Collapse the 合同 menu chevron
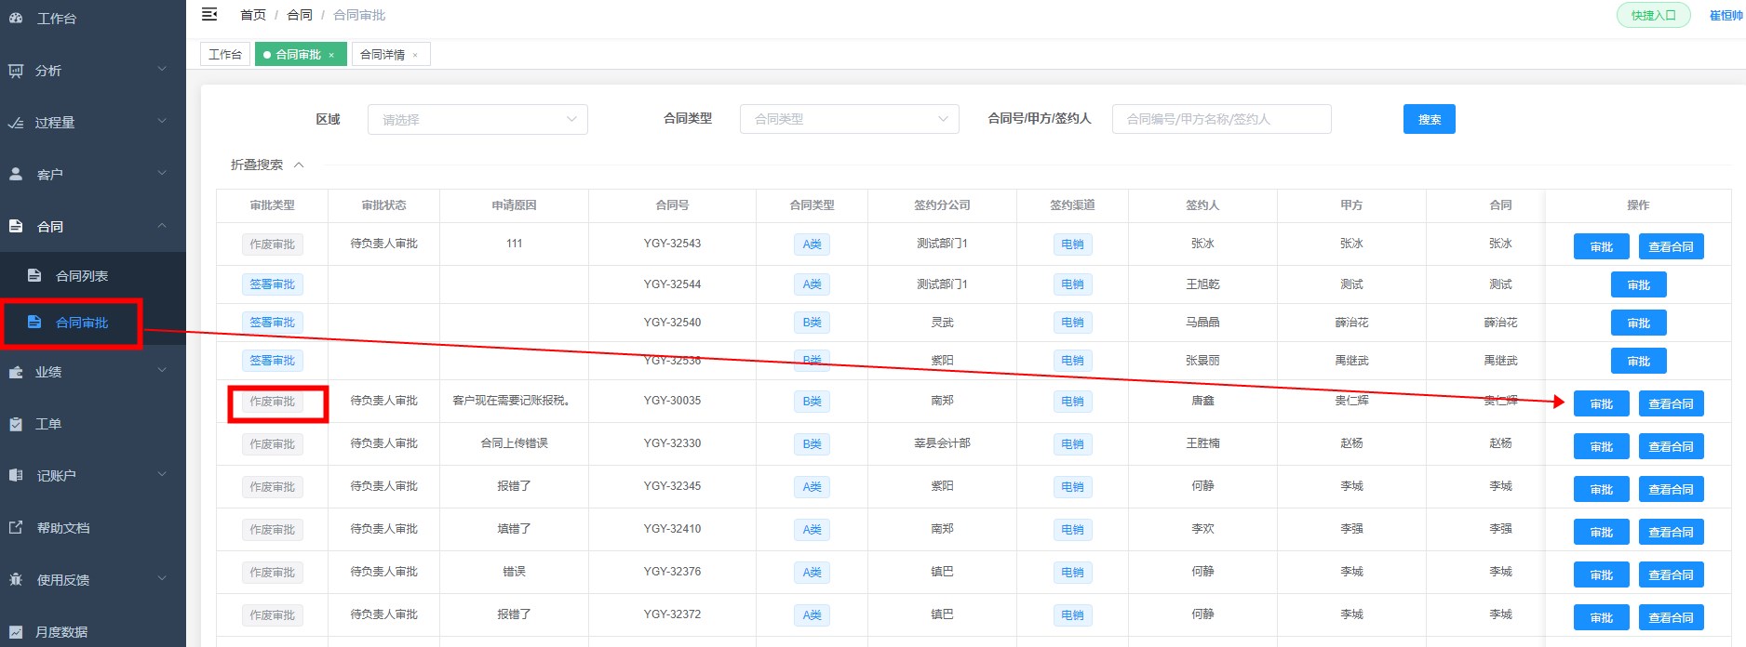1746x647 pixels. point(162,226)
